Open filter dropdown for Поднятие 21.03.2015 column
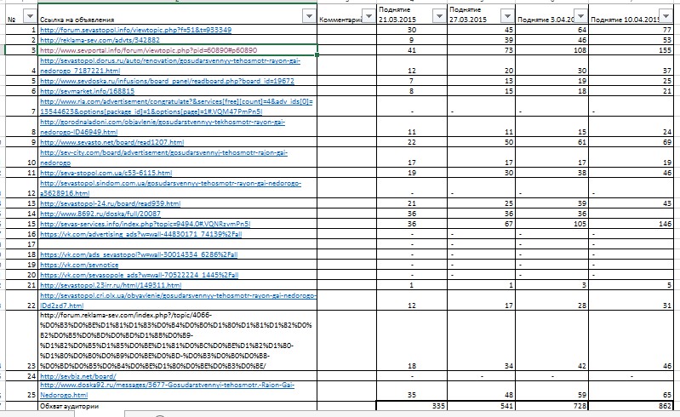 click(439, 16)
